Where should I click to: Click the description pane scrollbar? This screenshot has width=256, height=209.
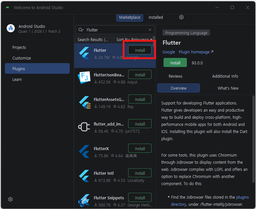253,139
